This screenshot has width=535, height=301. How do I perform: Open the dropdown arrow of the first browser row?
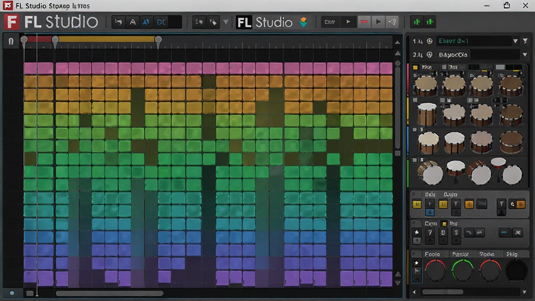point(515,41)
